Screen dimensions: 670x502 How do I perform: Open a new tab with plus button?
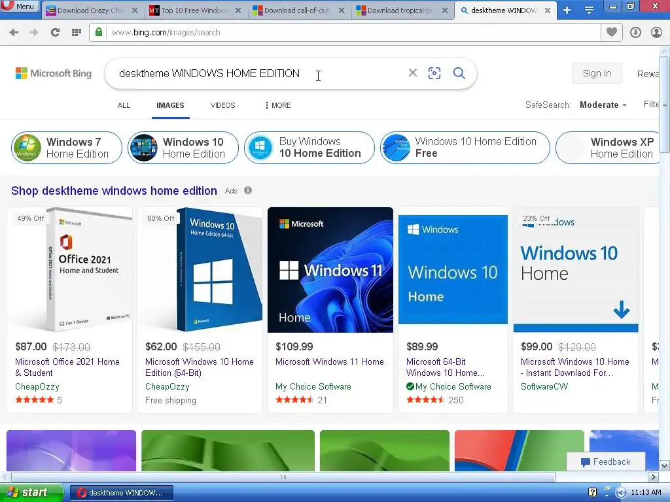click(567, 10)
